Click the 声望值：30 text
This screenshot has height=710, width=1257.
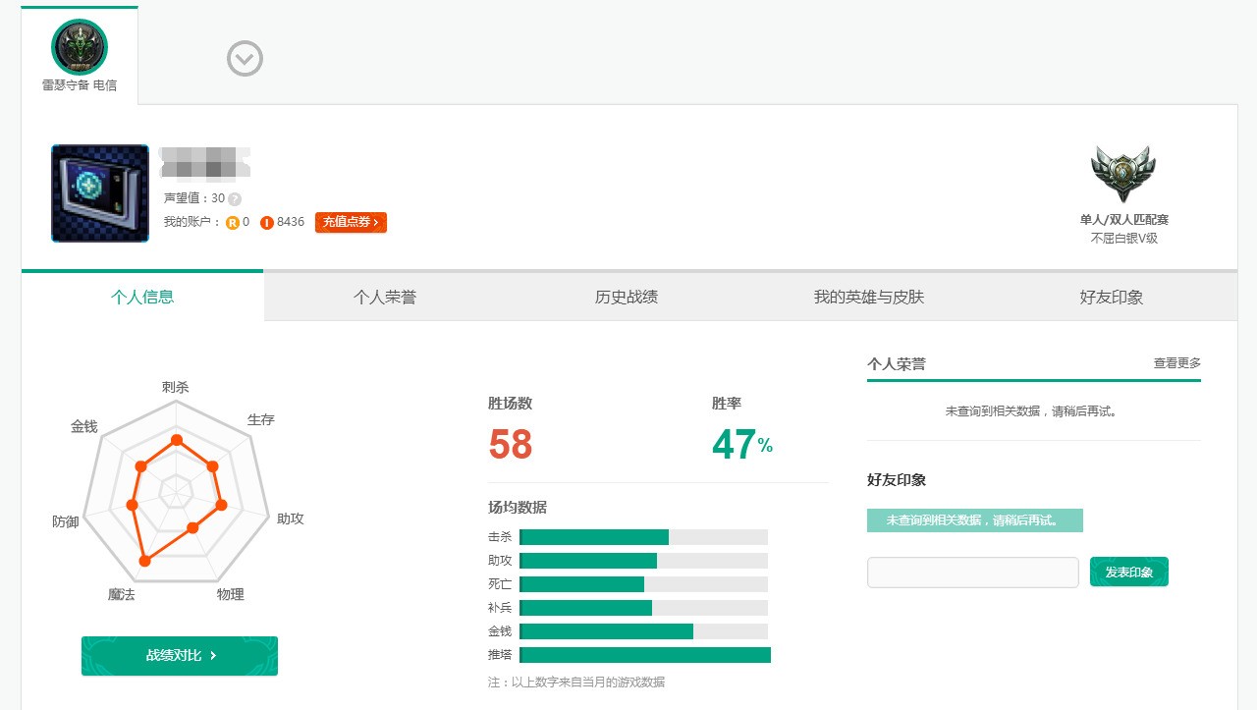coord(194,198)
